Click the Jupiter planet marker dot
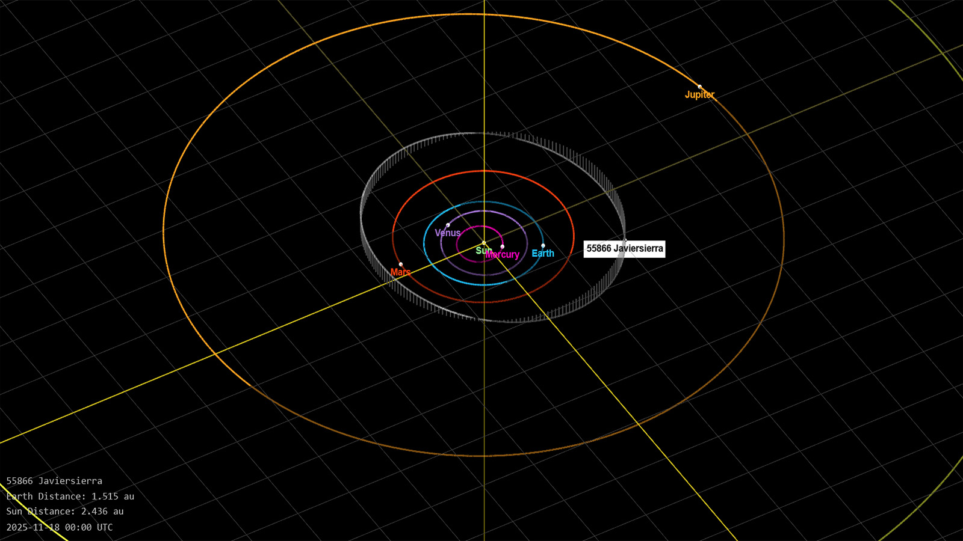This screenshot has height=541, width=963. (x=699, y=87)
